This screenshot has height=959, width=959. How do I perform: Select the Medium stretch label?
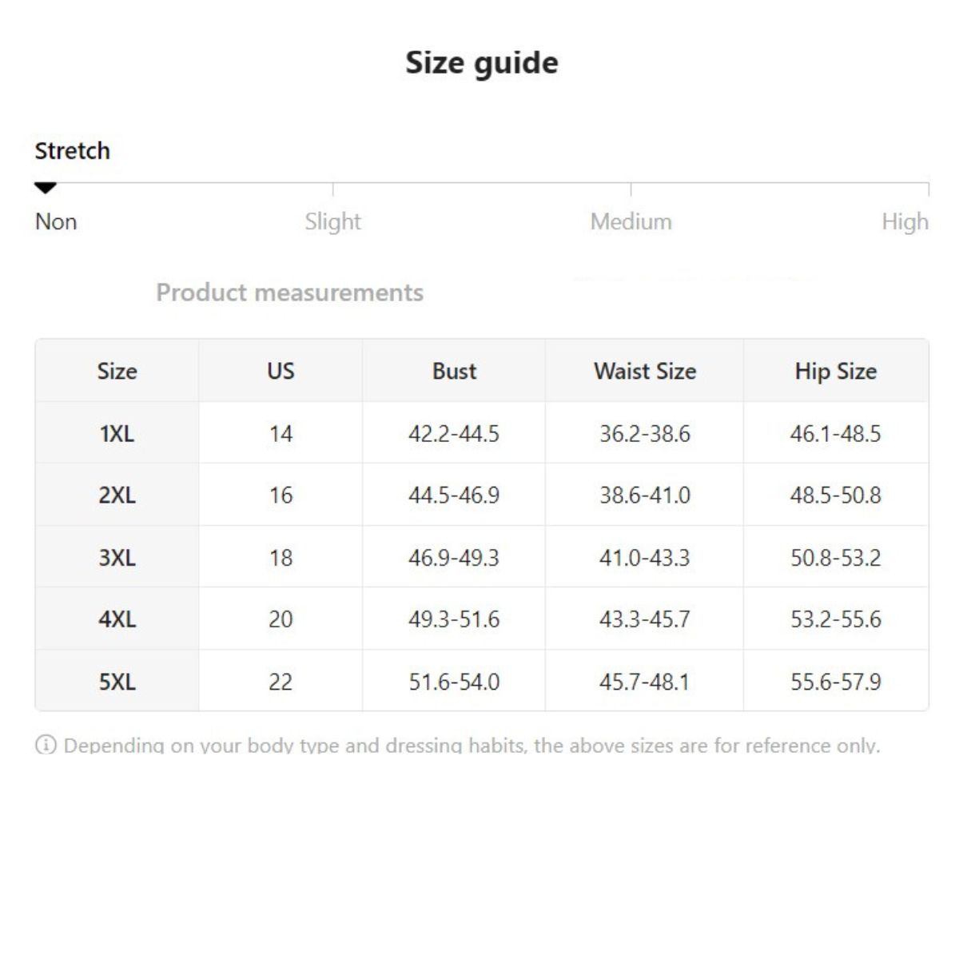pos(631,221)
